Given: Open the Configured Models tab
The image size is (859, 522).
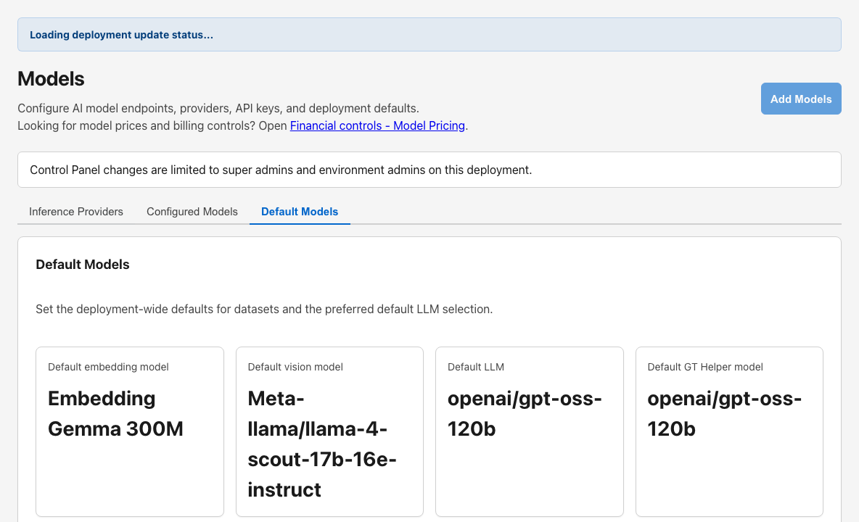Looking at the screenshot, I should [x=192, y=212].
